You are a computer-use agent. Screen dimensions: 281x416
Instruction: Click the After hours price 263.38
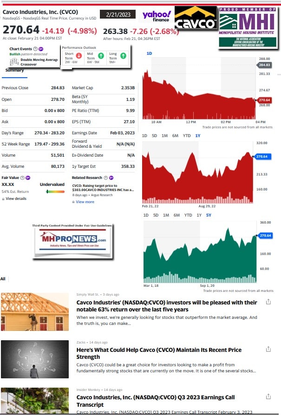(x=115, y=31)
